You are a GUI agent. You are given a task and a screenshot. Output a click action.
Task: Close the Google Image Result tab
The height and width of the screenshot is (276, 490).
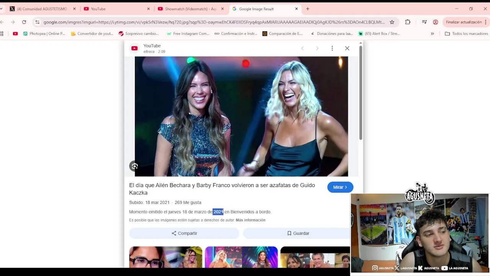click(296, 9)
